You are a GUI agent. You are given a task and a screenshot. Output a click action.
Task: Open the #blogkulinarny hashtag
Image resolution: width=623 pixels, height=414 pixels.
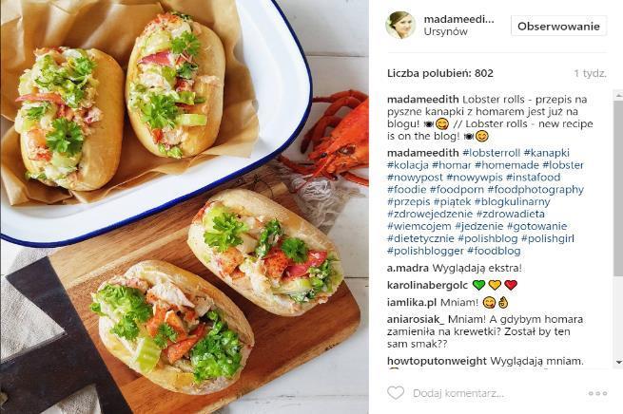coord(512,202)
